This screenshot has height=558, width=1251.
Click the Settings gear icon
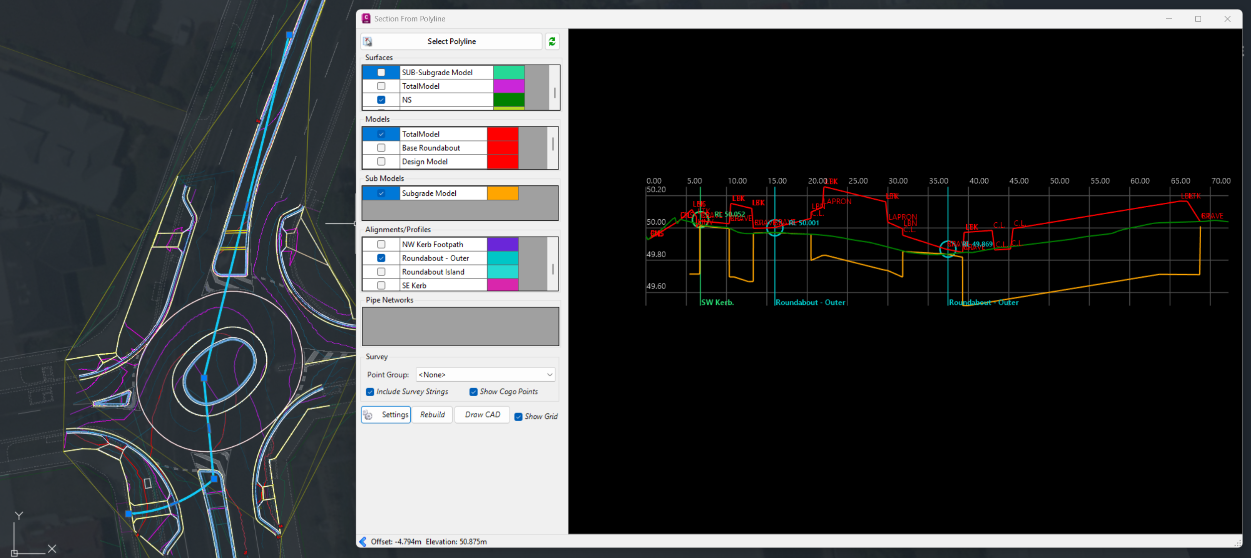point(368,415)
